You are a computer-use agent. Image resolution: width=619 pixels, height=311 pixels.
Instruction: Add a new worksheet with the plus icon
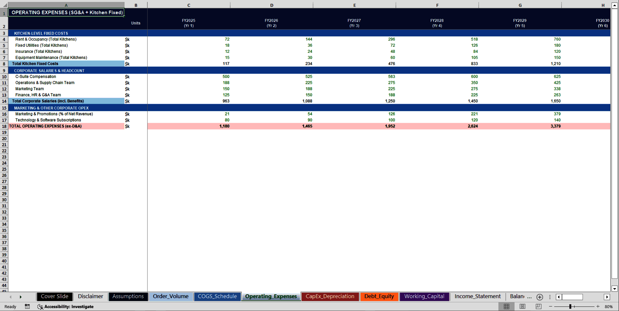(539, 297)
